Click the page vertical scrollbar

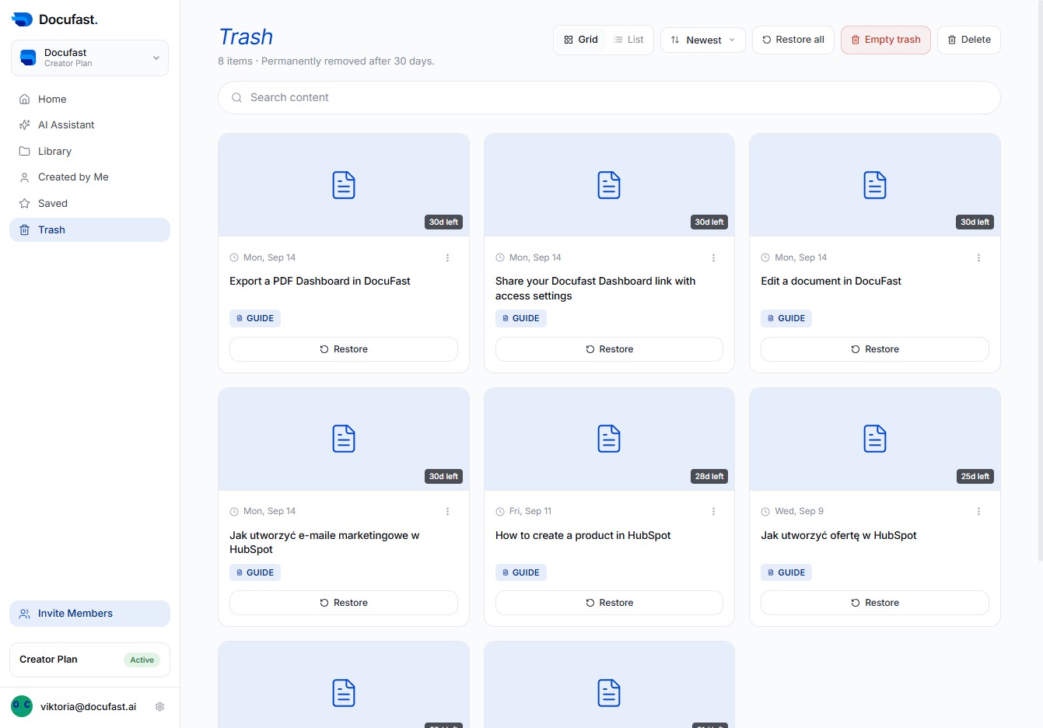pos(1040,280)
